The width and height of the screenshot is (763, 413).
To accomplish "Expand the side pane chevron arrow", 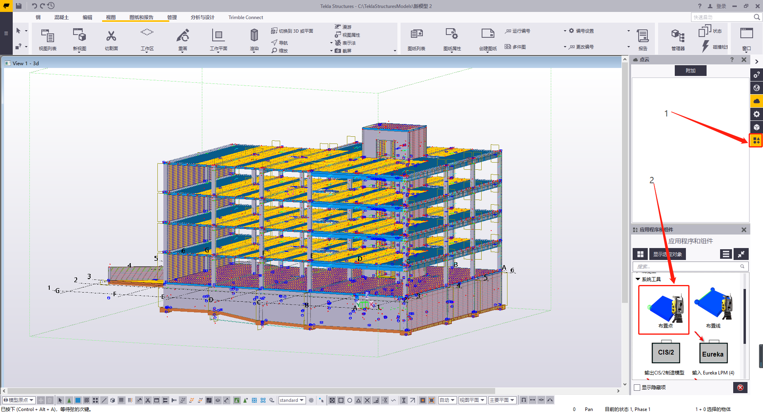I will pos(756,62).
